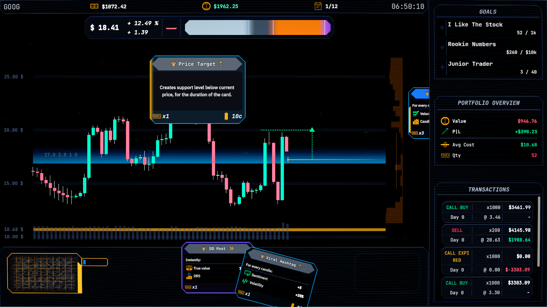Click the small blue progress bar by the deck
The image size is (547, 307).
95,262
